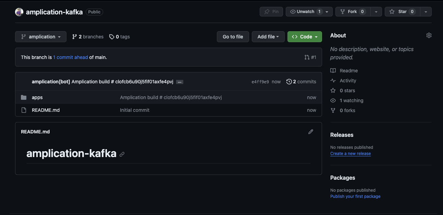Open the latest Amplication build commit message

[x=122, y=82]
